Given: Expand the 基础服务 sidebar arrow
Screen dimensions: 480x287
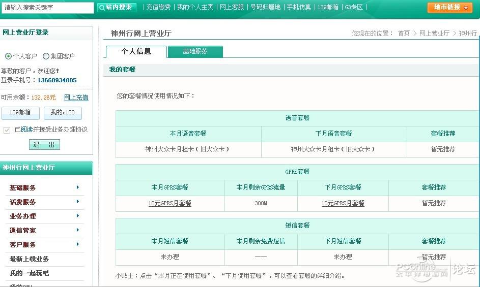Looking at the screenshot, I should tap(78, 187).
